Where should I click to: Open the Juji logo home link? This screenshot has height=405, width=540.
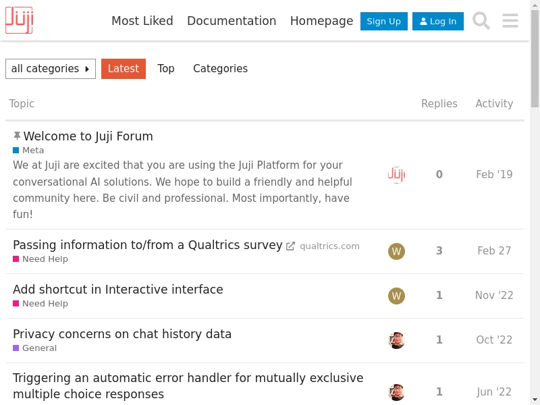click(20, 20)
